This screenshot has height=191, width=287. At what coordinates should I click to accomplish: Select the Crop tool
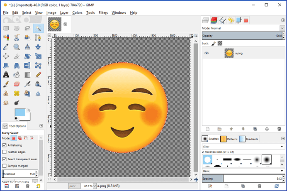pos(17,56)
